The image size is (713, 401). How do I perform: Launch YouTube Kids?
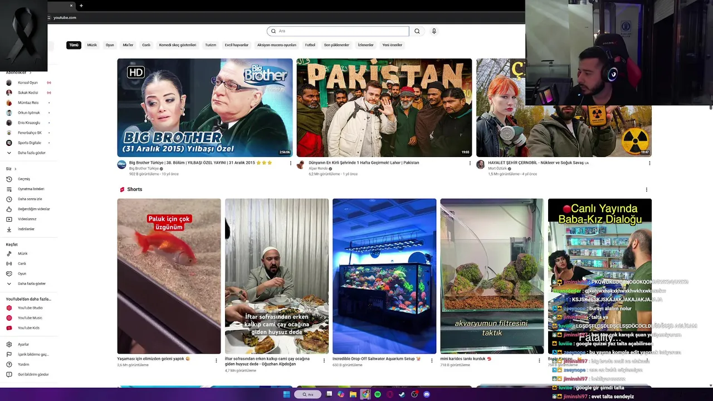click(28, 327)
